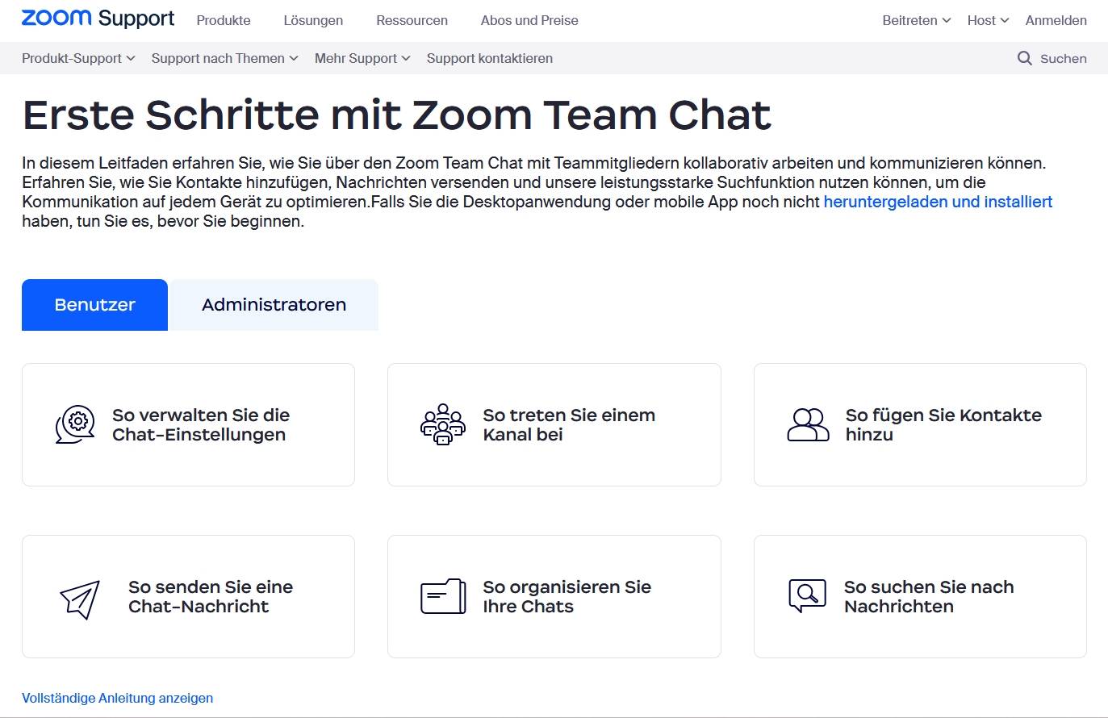1108x718 pixels.
Task: Click the paper plane send message icon
Action: pyautogui.click(x=80, y=599)
